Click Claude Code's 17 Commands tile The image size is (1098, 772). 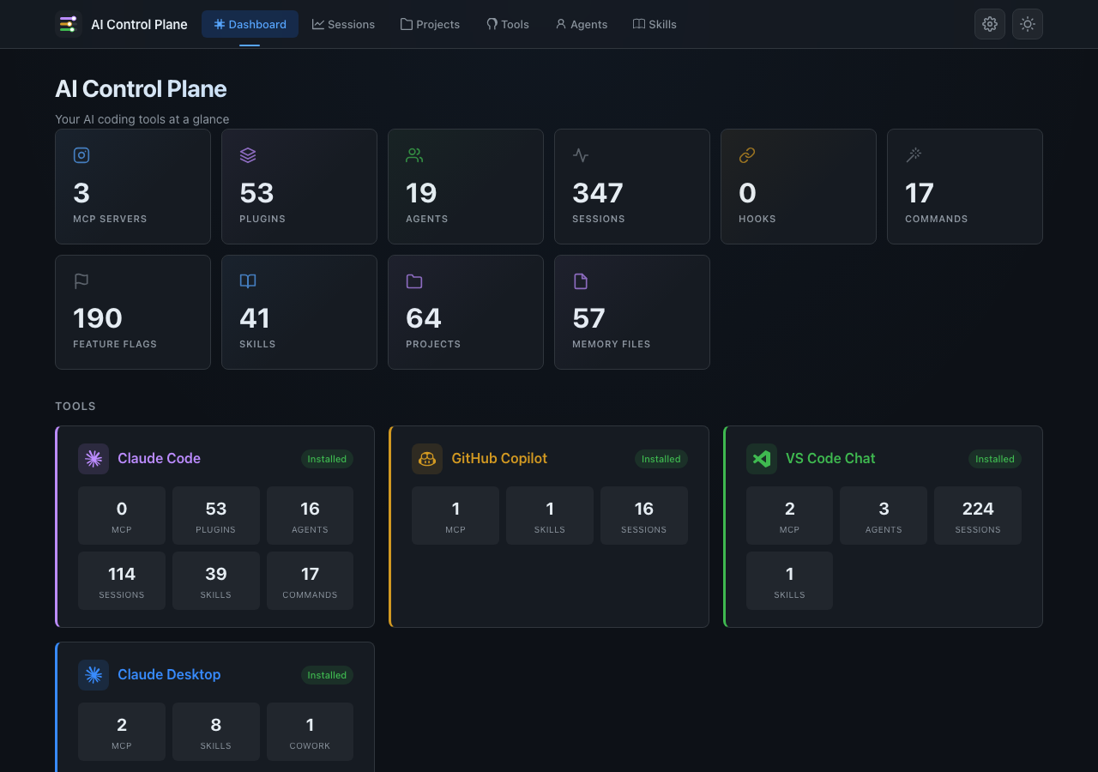(x=310, y=581)
